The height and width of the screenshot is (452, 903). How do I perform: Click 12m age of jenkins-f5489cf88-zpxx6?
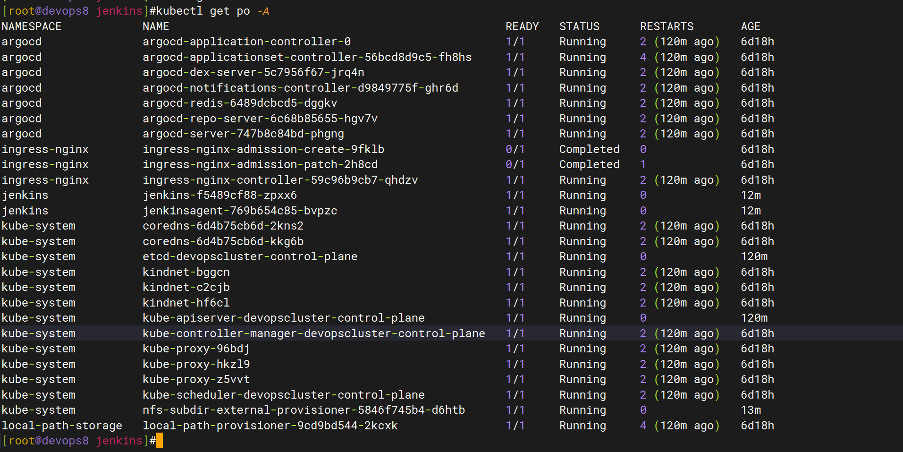click(x=751, y=195)
